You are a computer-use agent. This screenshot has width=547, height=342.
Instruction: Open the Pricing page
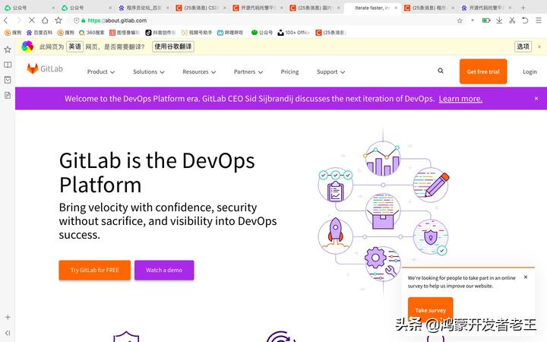(x=289, y=71)
